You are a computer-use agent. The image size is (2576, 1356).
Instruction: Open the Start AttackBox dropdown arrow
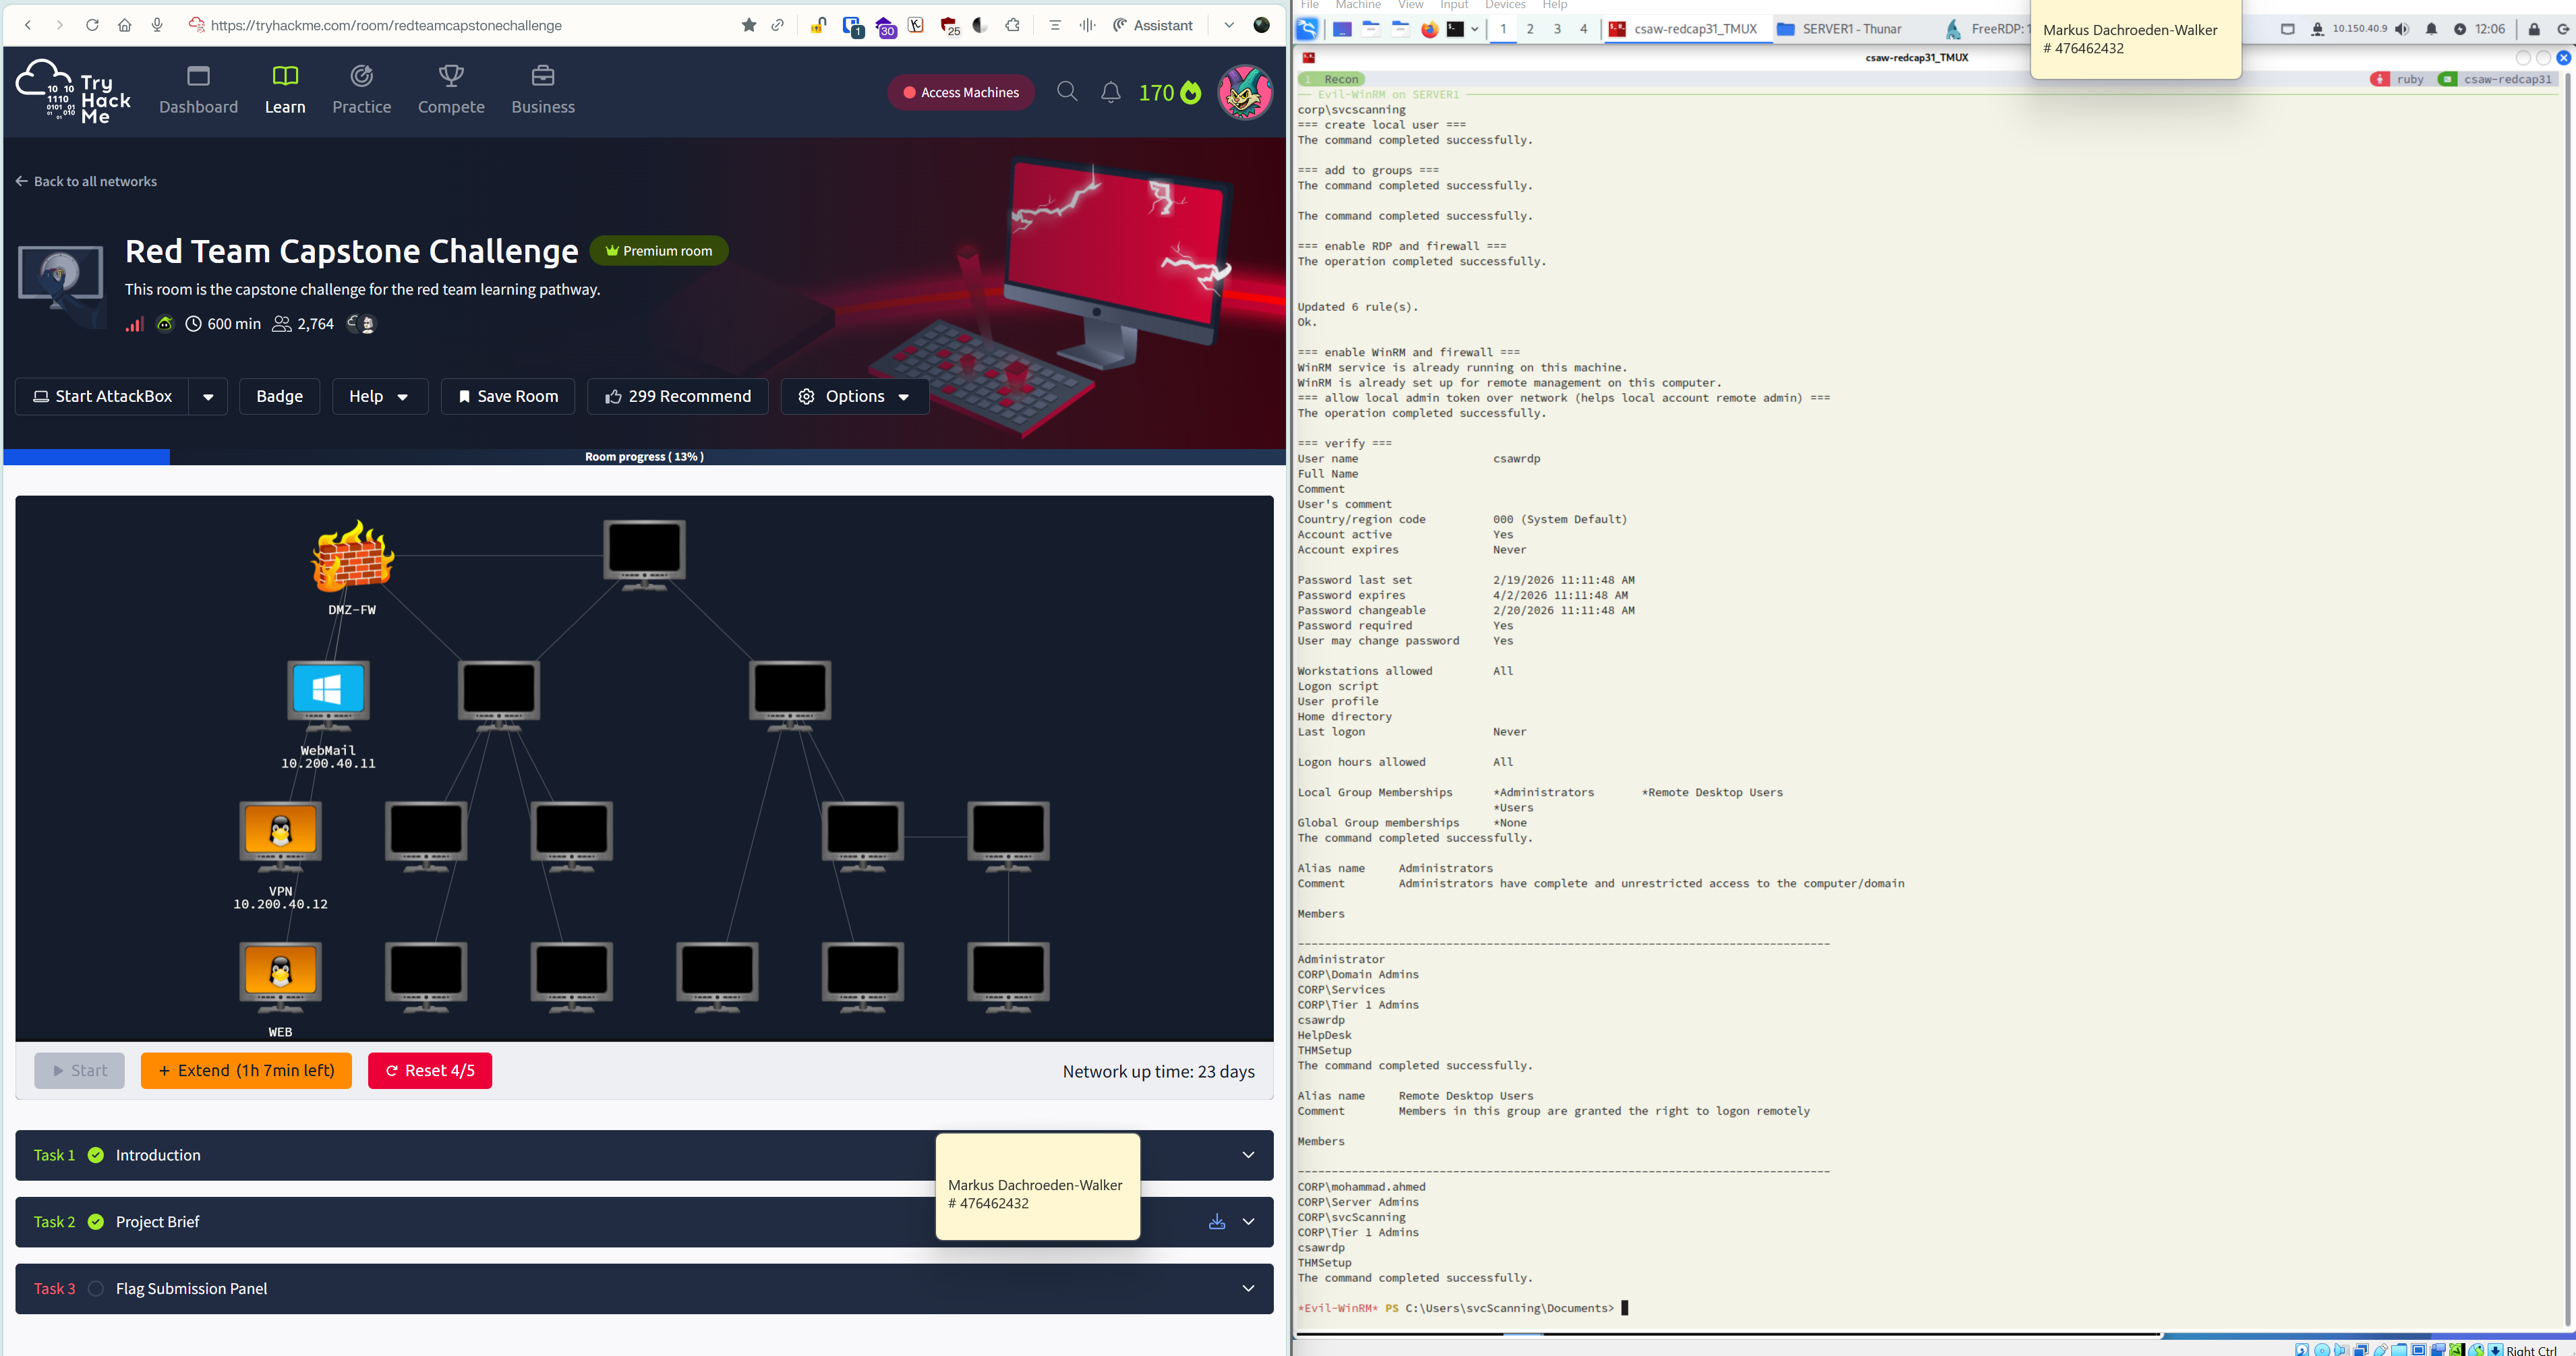point(208,397)
